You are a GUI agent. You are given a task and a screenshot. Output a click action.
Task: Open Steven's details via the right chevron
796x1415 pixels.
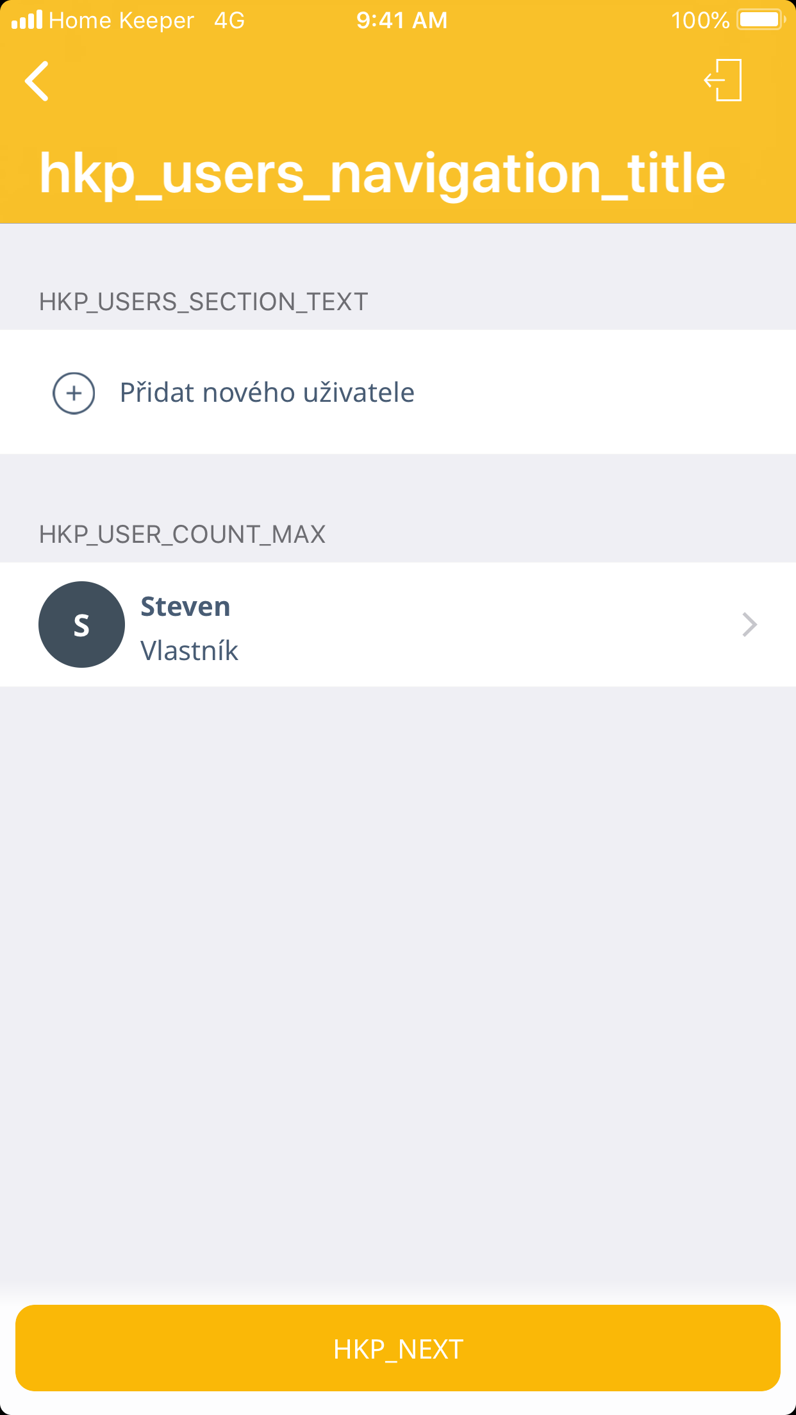[x=749, y=624]
